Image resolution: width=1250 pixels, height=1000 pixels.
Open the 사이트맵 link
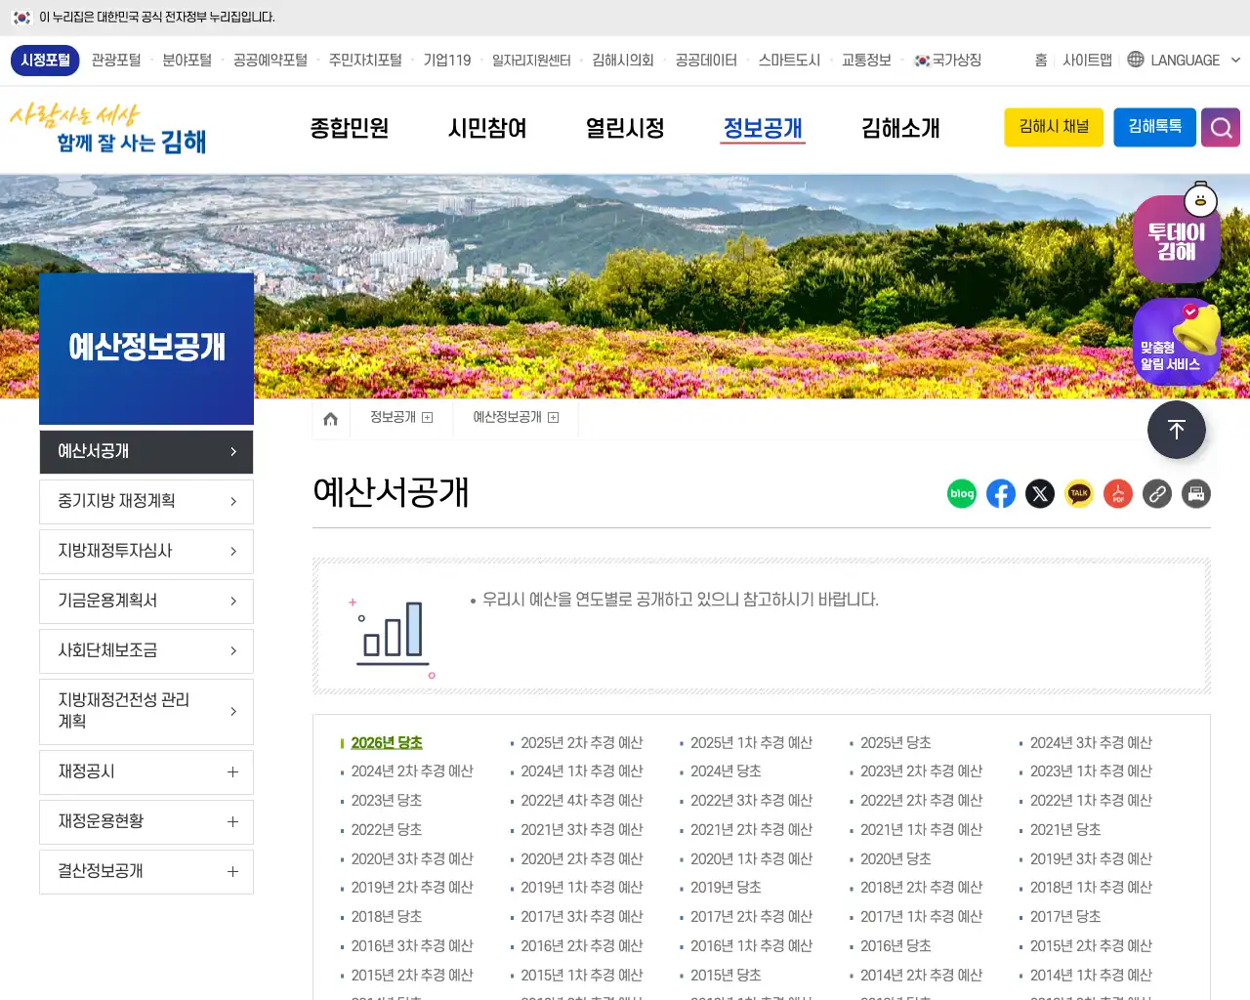1087,61
